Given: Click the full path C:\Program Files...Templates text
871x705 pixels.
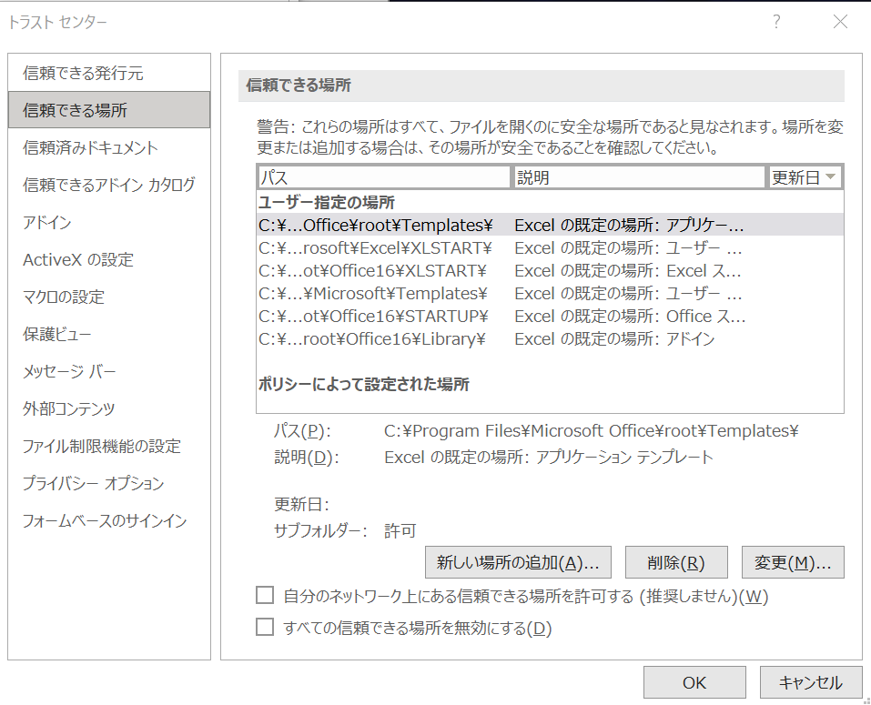Looking at the screenshot, I should click(591, 431).
